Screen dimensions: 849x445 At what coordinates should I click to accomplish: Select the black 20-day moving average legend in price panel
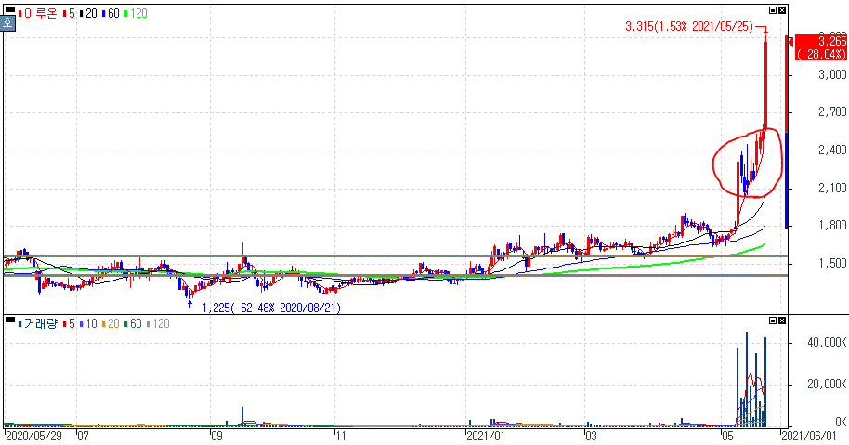pyautogui.click(x=89, y=14)
